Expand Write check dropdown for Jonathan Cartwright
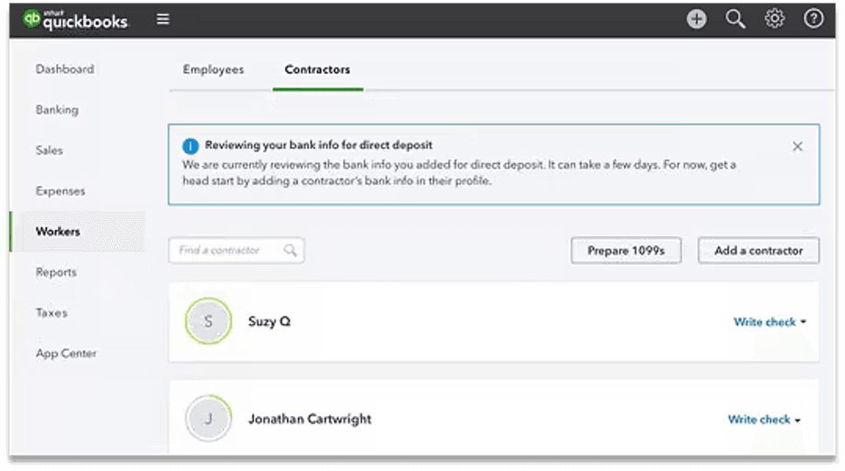The height and width of the screenshot is (471, 845). (797, 420)
